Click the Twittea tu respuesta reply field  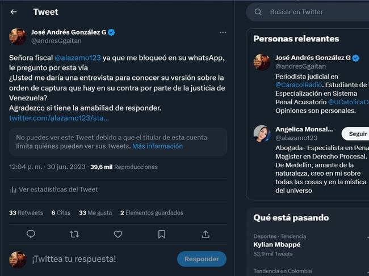coord(74,259)
